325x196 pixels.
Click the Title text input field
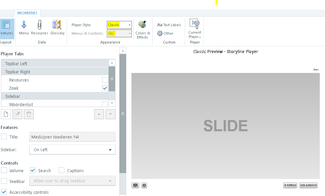72,137
